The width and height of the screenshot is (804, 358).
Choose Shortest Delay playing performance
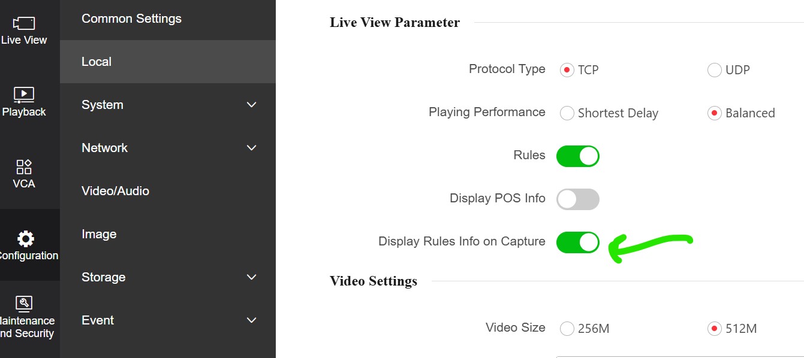tap(567, 113)
